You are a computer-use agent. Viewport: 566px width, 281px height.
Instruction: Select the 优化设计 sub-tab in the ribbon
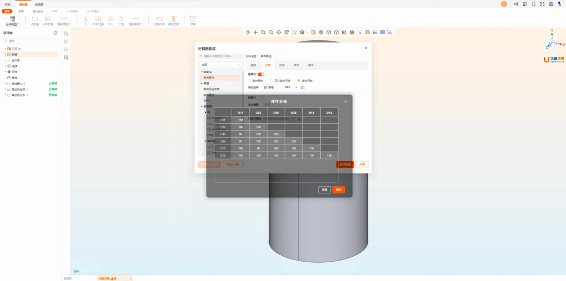click(x=38, y=11)
